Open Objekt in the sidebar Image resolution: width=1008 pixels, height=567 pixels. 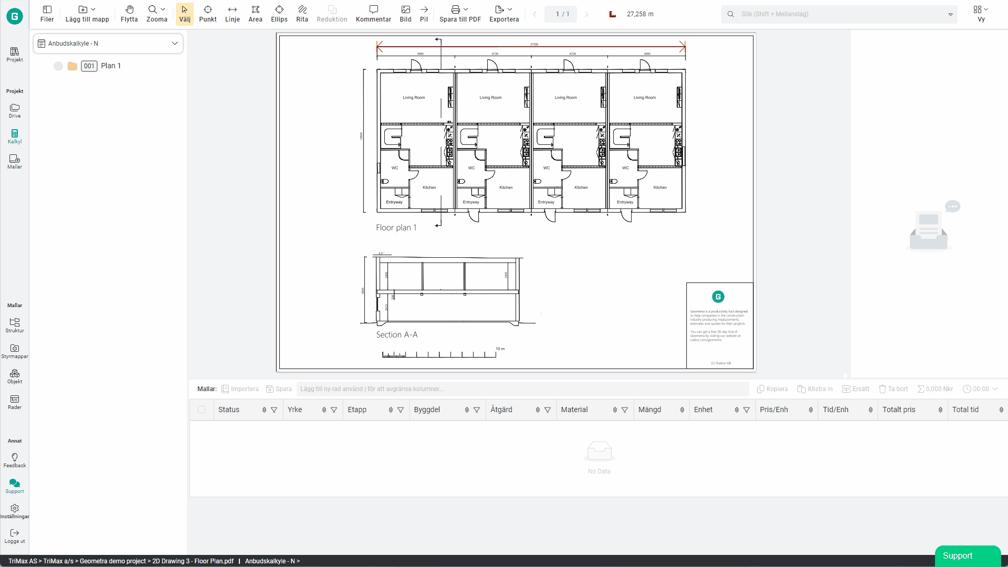[x=15, y=376]
